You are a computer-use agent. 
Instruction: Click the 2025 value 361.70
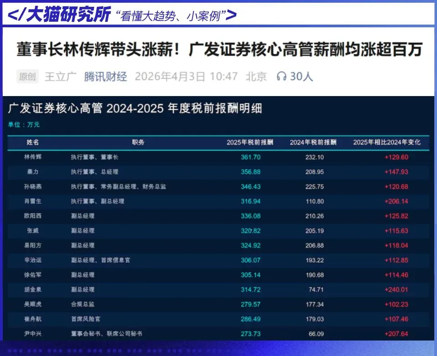(x=250, y=157)
